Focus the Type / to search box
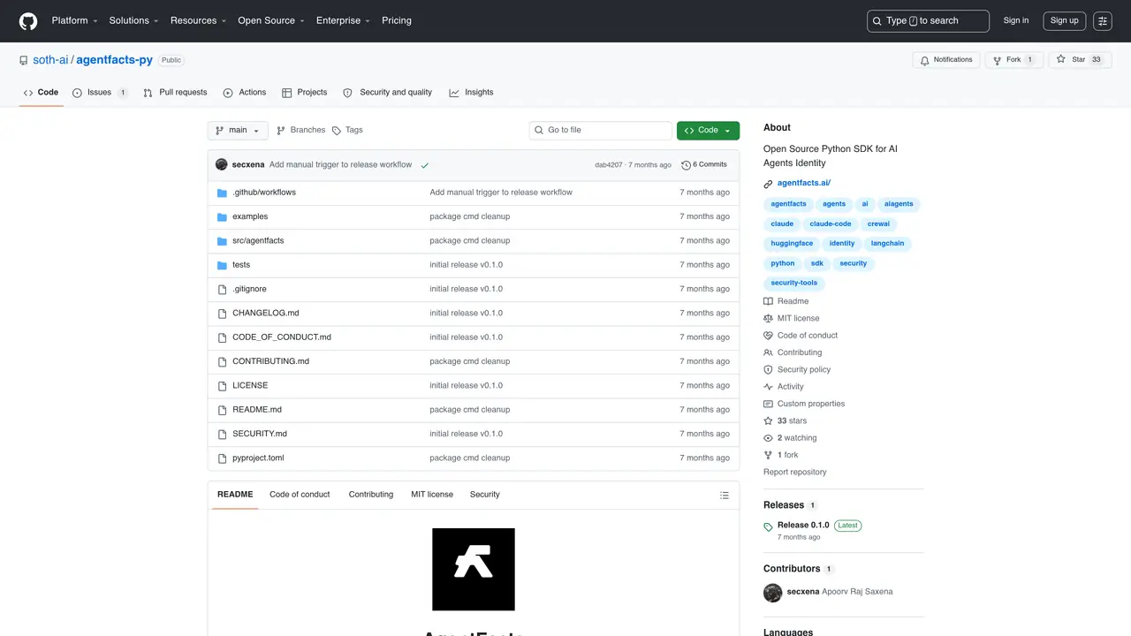Viewport: 1131px width, 636px height. point(928,20)
